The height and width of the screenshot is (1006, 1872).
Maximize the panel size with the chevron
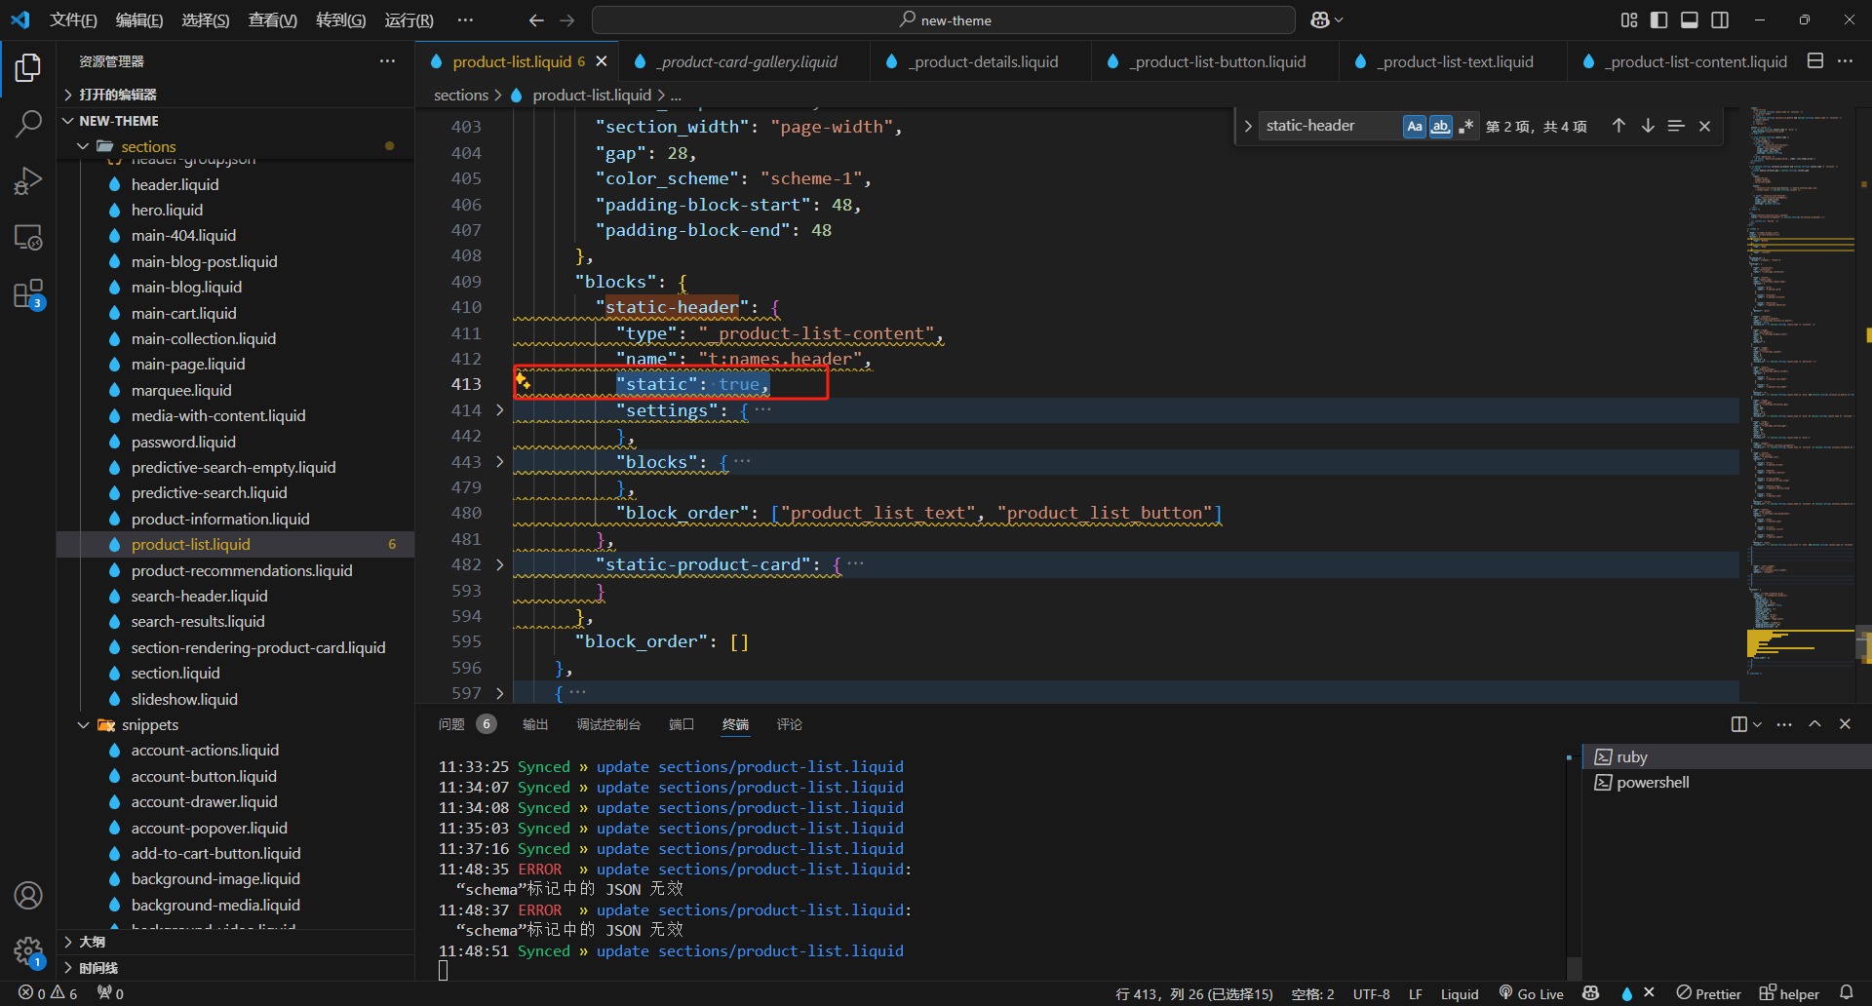[x=1814, y=724]
